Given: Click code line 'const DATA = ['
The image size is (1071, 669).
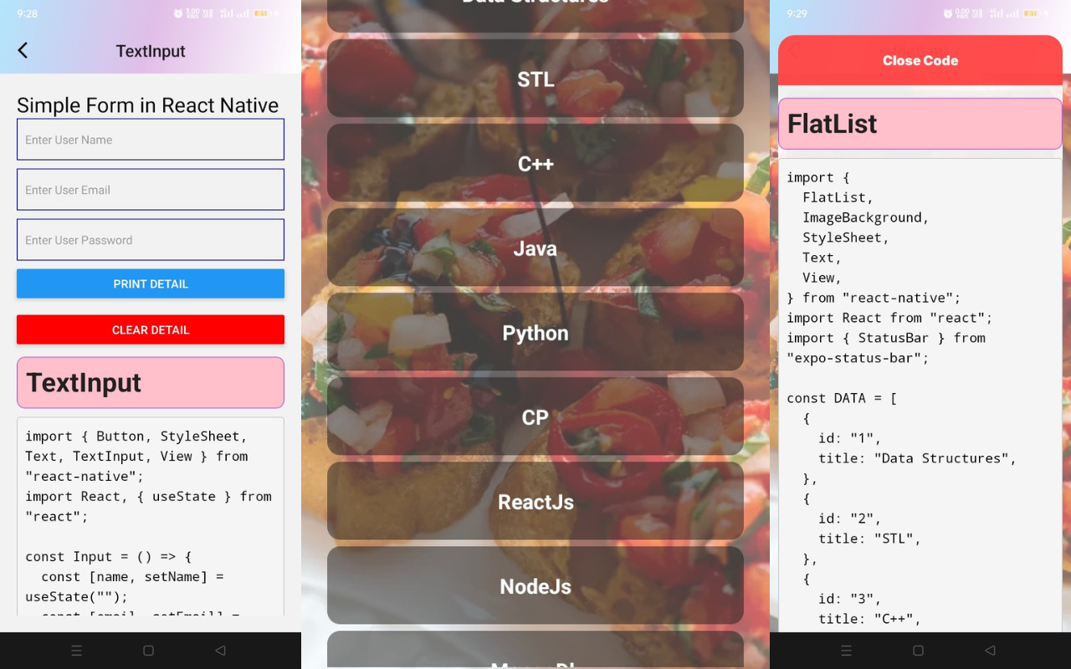Looking at the screenshot, I should point(842,398).
